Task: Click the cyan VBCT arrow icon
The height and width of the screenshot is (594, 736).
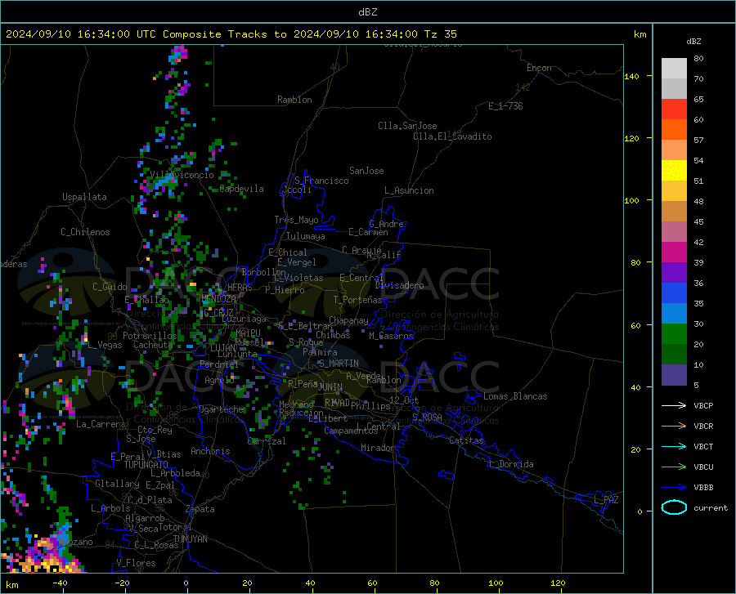Action: [674, 446]
